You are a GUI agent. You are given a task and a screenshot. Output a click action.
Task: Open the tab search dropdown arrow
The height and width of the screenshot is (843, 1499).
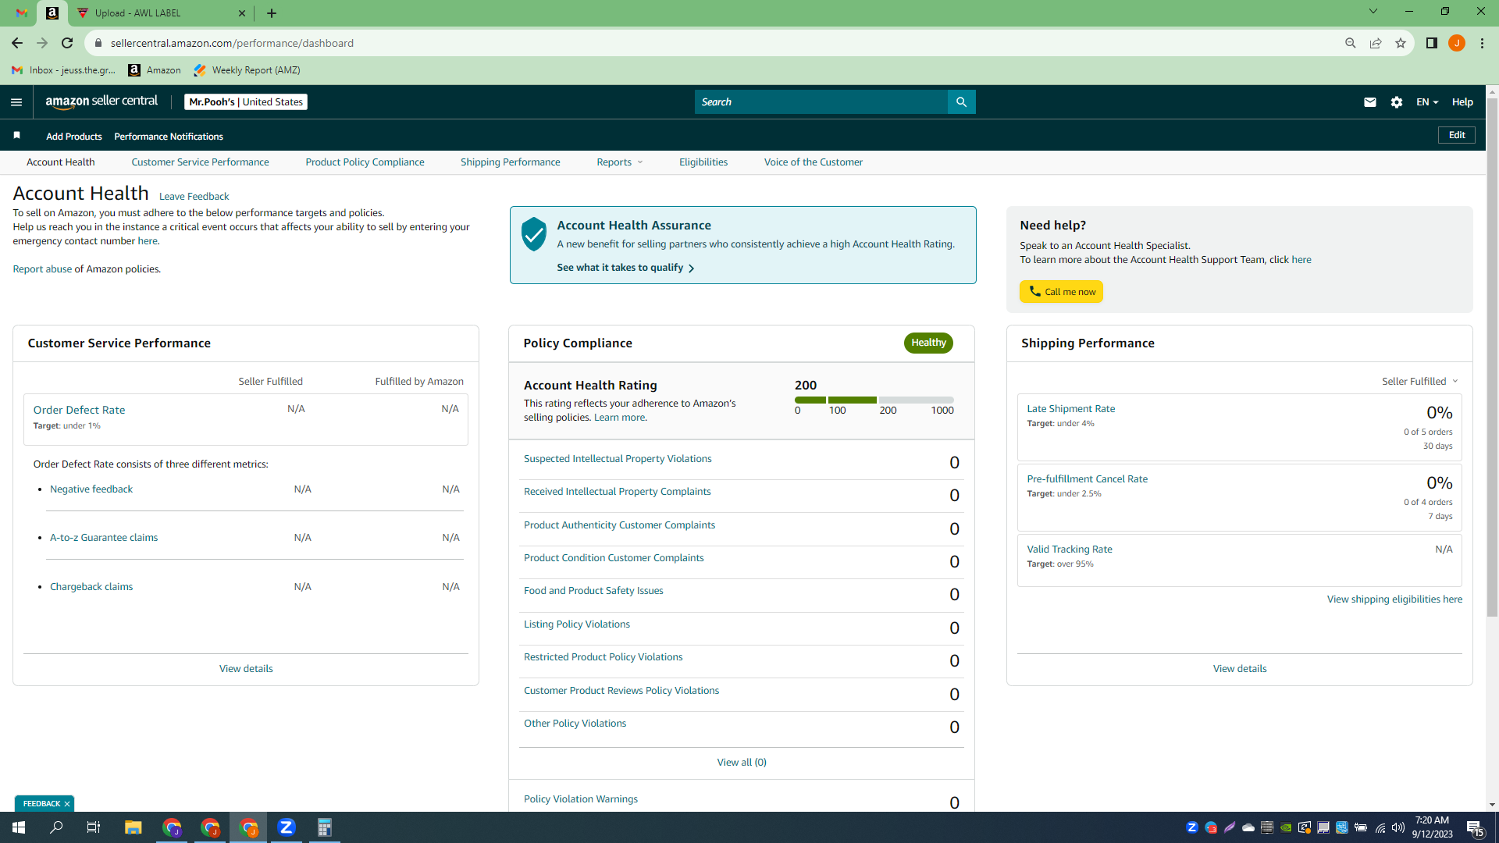pos(1373,12)
